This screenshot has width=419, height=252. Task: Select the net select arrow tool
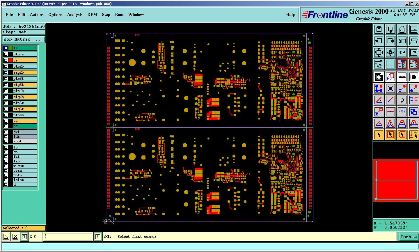click(413, 135)
